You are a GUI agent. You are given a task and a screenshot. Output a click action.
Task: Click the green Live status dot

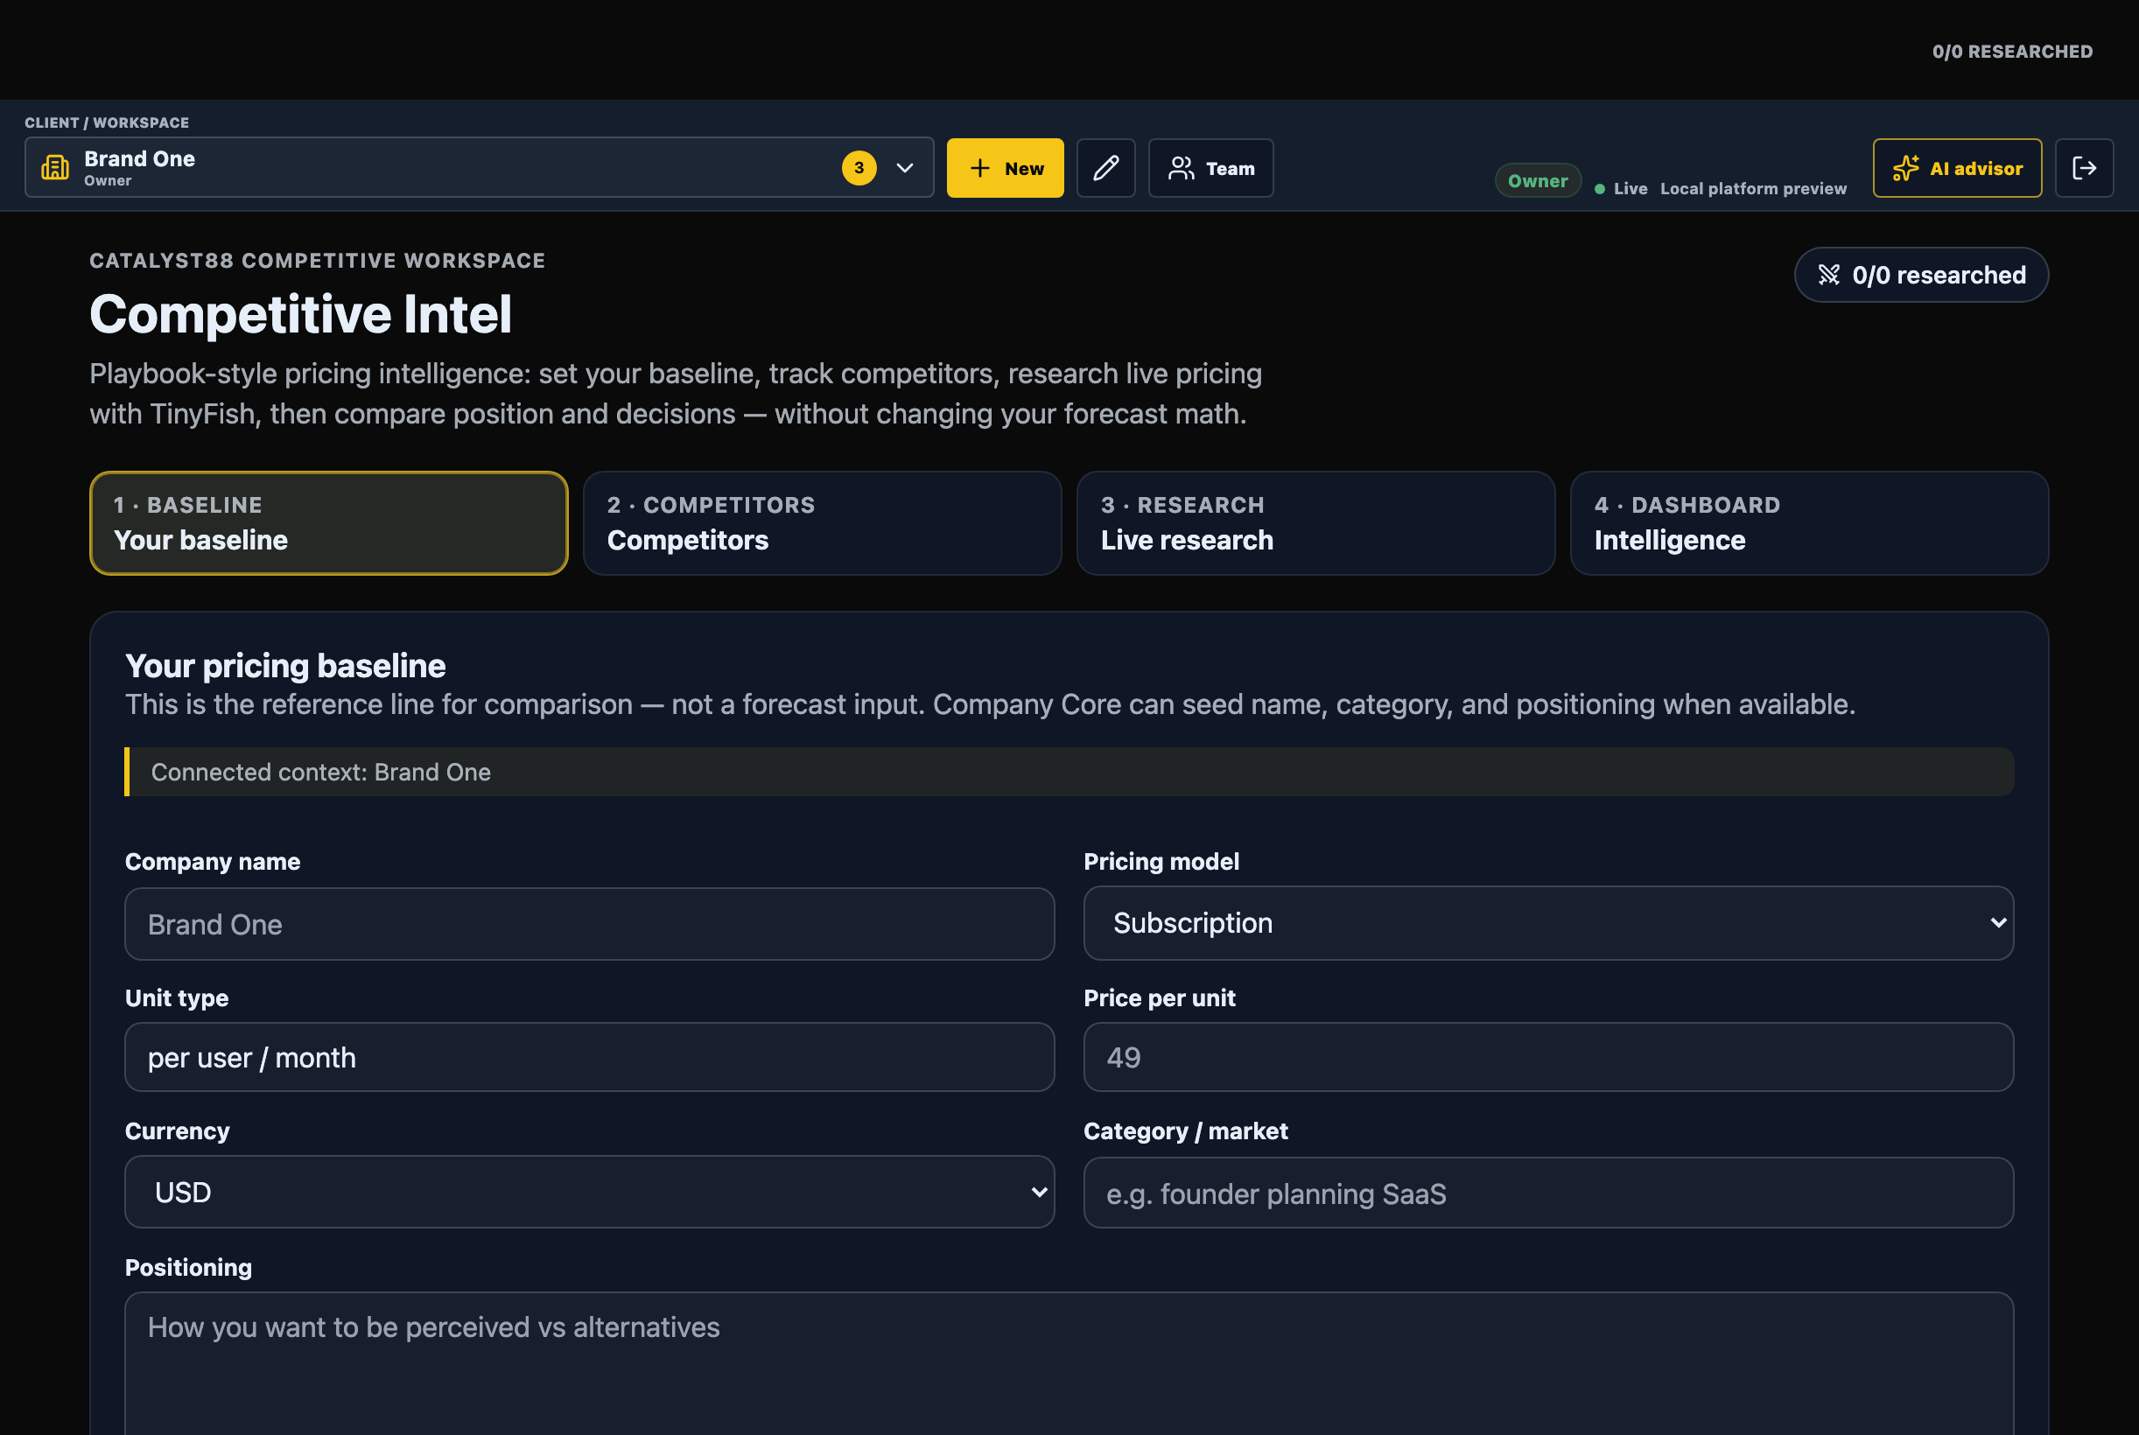point(1599,188)
